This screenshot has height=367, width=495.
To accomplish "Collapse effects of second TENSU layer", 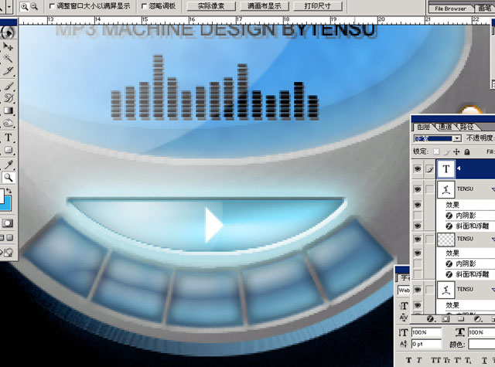I will (493, 240).
